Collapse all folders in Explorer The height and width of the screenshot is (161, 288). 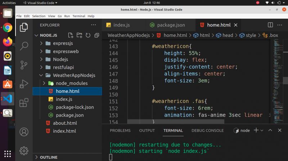pyautogui.click(x=97, y=35)
